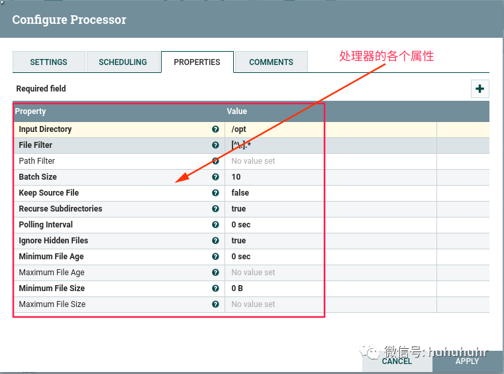Viewport: 504px width, 374px height.
Task: Click the CANCEL button
Action: [x=397, y=361]
